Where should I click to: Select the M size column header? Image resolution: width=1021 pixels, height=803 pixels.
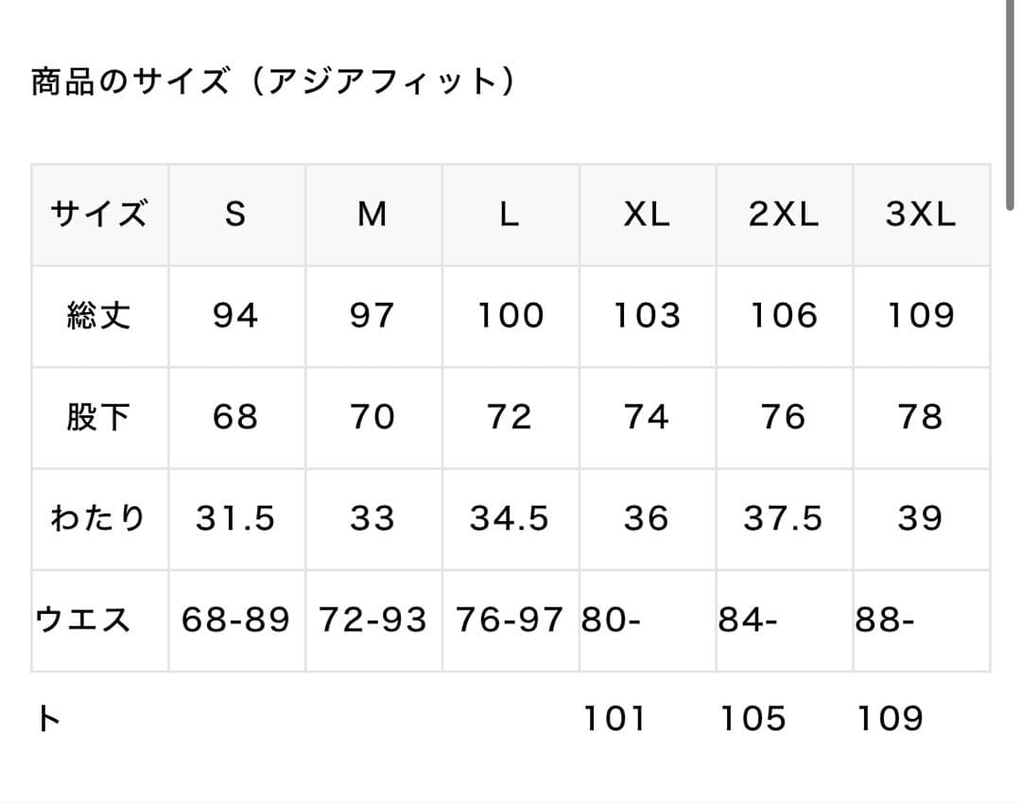(372, 215)
